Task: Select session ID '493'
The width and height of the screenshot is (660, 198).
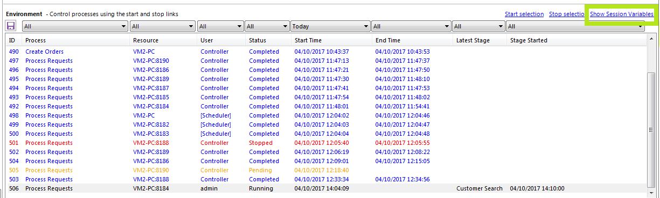Action: coord(14,97)
